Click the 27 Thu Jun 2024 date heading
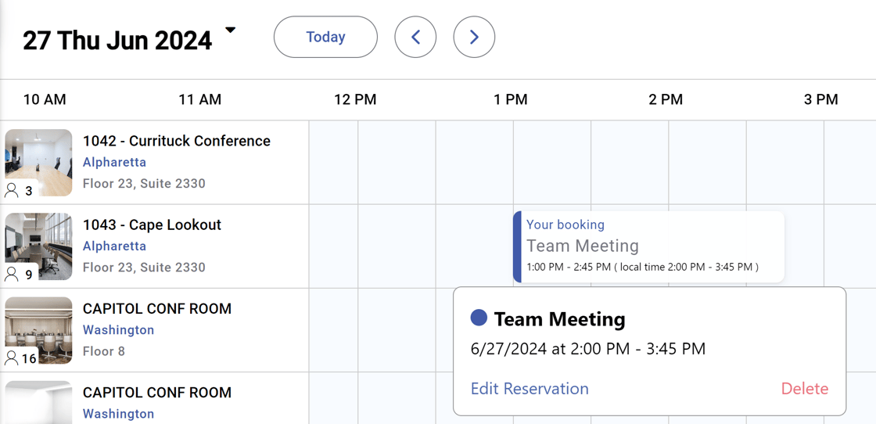This screenshot has width=876, height=424. [x=117, y=40]
